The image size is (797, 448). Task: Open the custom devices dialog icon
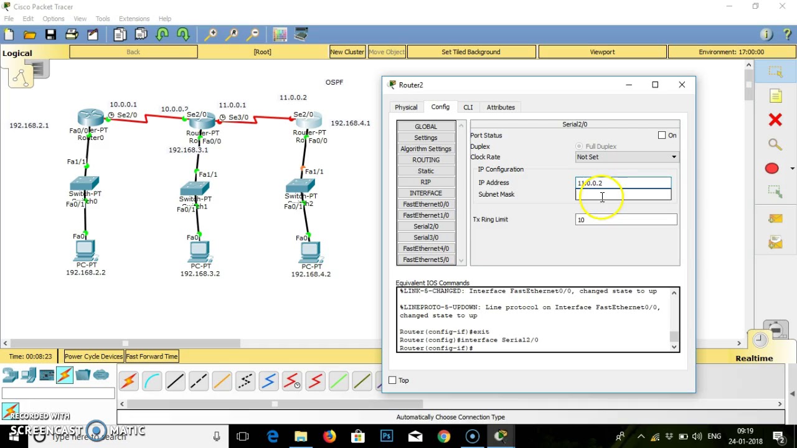[x=301, y=35]
